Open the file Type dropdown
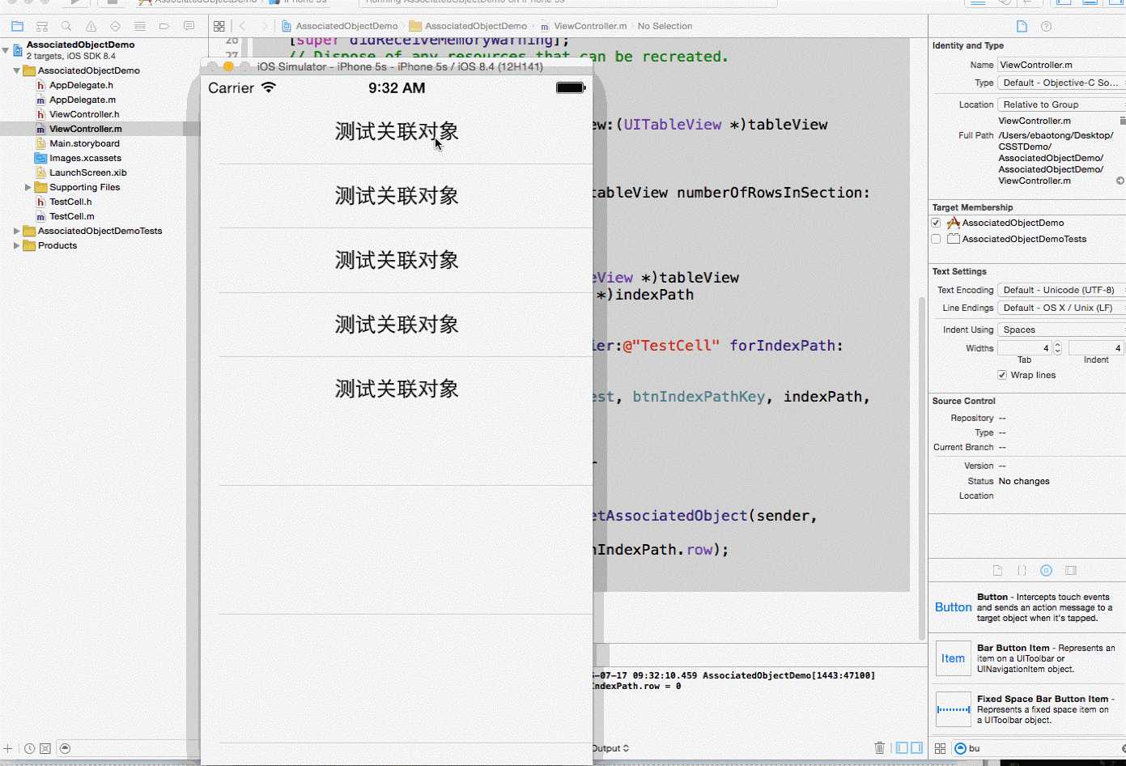Viewport: 1126px width, 766px height. tap(1061, 83)
